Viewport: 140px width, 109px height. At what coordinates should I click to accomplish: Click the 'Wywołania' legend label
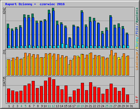(x=137, y=15)
